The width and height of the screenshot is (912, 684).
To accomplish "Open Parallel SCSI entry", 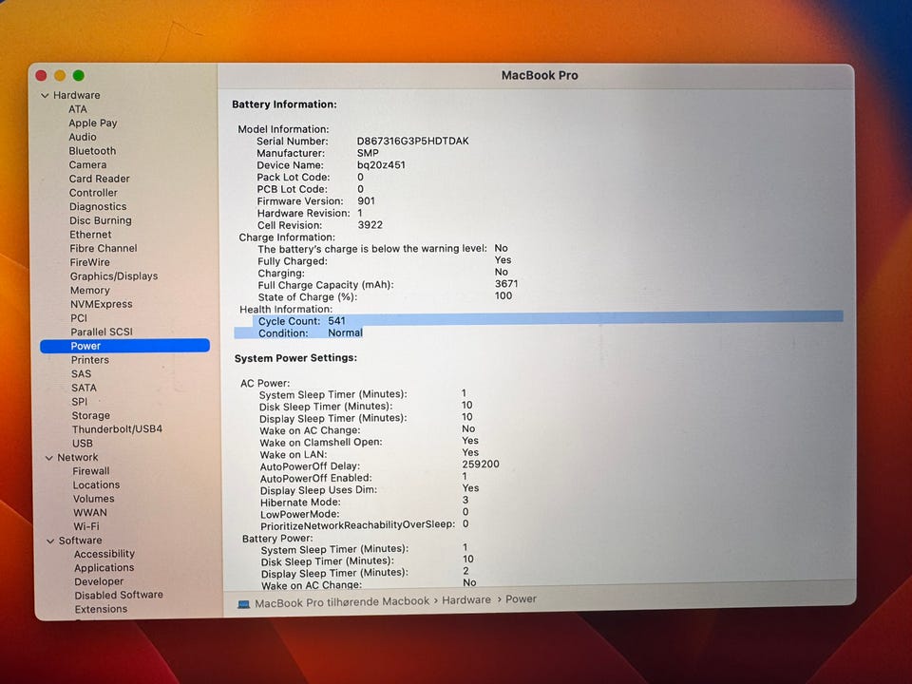I will click(102, 332).
